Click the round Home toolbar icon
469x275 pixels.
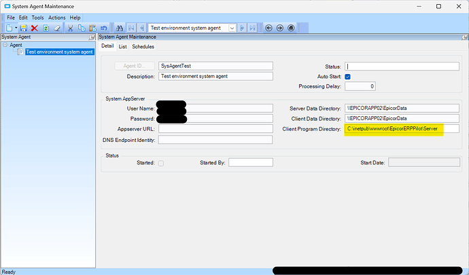[x=291, y=28]
